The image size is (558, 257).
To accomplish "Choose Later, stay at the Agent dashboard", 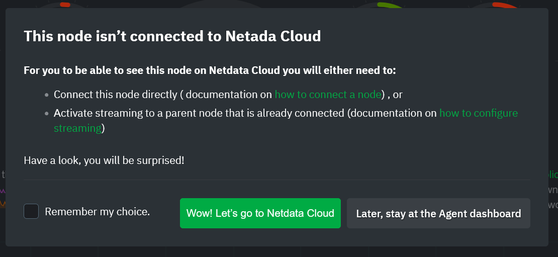I will pyautogui.click(x=438, y=213).
